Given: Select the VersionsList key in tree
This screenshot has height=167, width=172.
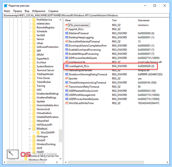Looking at the screenshot, I should click(43, 109).
